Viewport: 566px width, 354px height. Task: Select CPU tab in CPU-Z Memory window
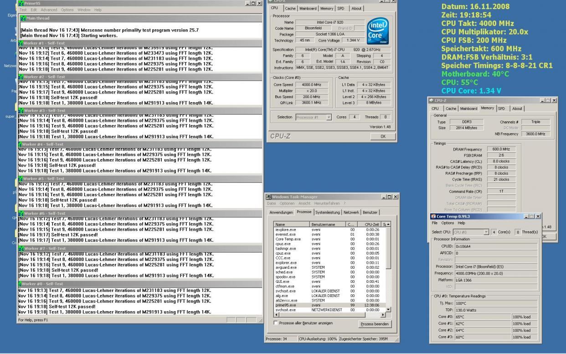tap(436, 108)
